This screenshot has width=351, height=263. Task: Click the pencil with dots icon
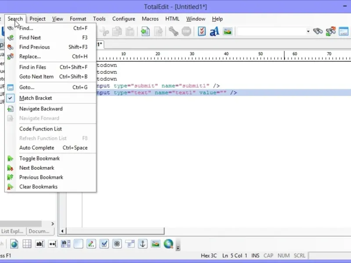(x=91, y=244)
